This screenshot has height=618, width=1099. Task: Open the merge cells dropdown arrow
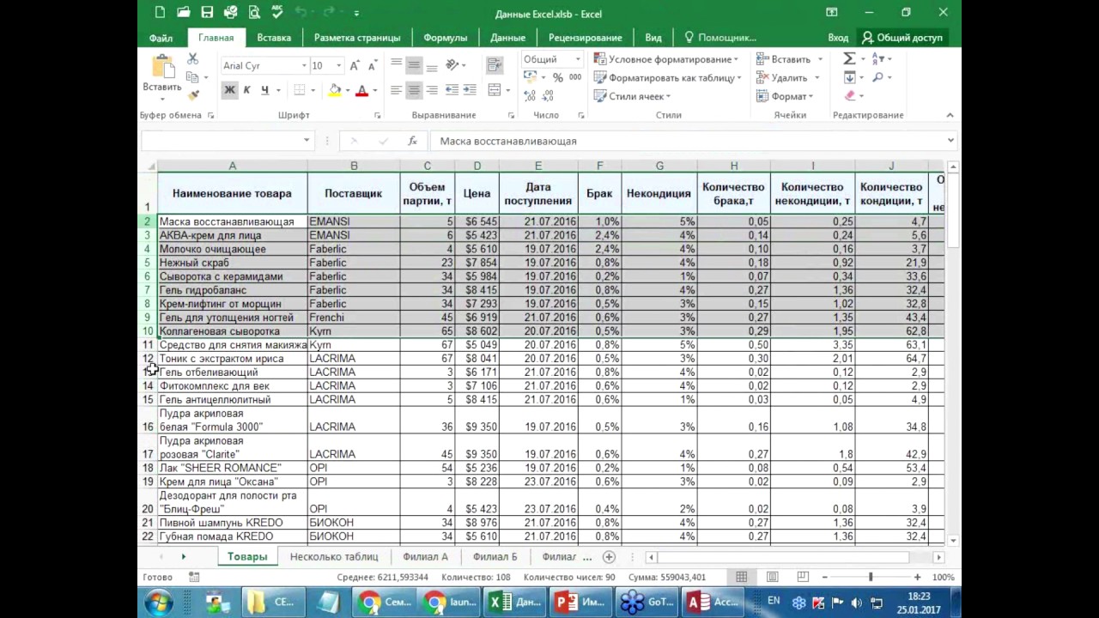coord(507,90)
